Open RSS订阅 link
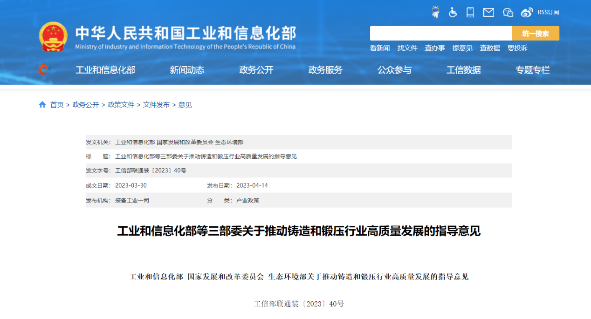591x319 pixels. click(548, 13)
